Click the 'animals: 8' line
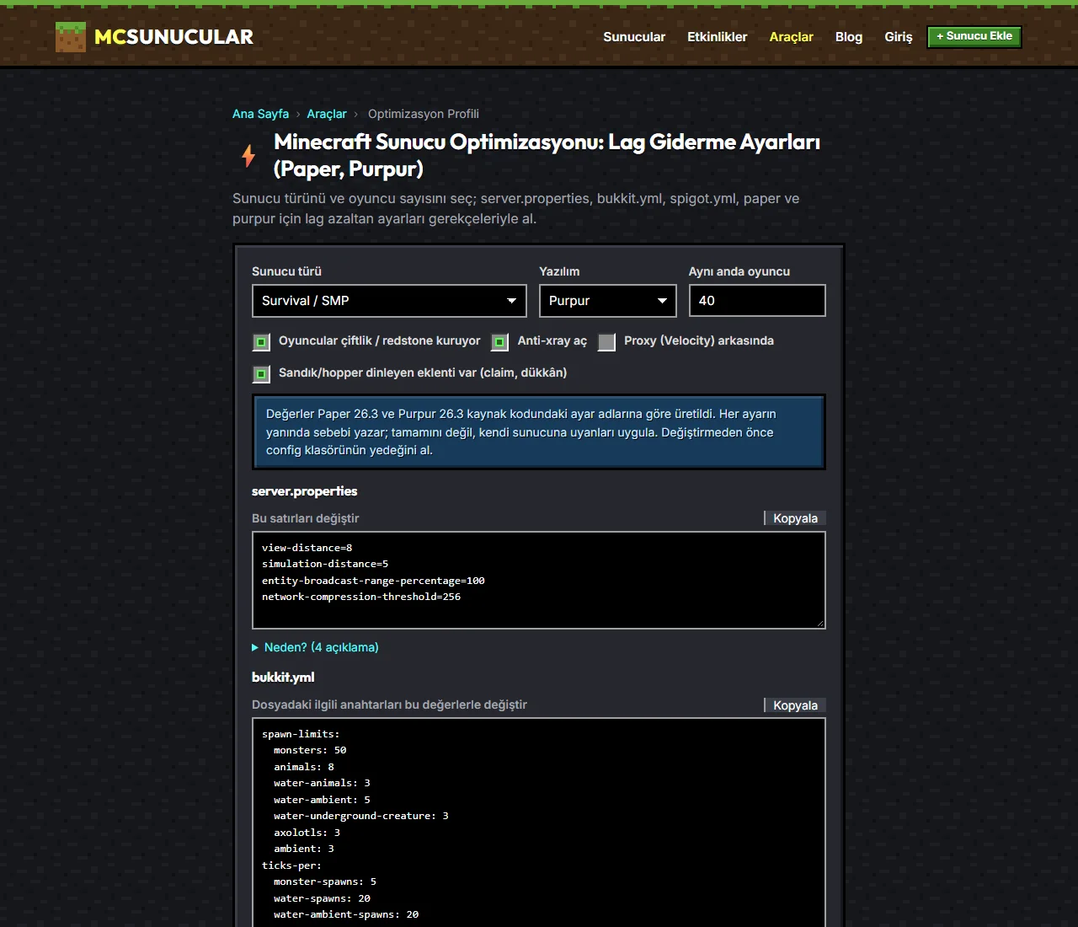The height and width of the screenshot is (927, 1078). coord(304,767)
